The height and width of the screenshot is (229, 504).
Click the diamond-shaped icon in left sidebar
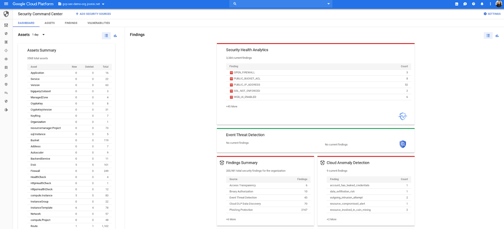[6, 51]
